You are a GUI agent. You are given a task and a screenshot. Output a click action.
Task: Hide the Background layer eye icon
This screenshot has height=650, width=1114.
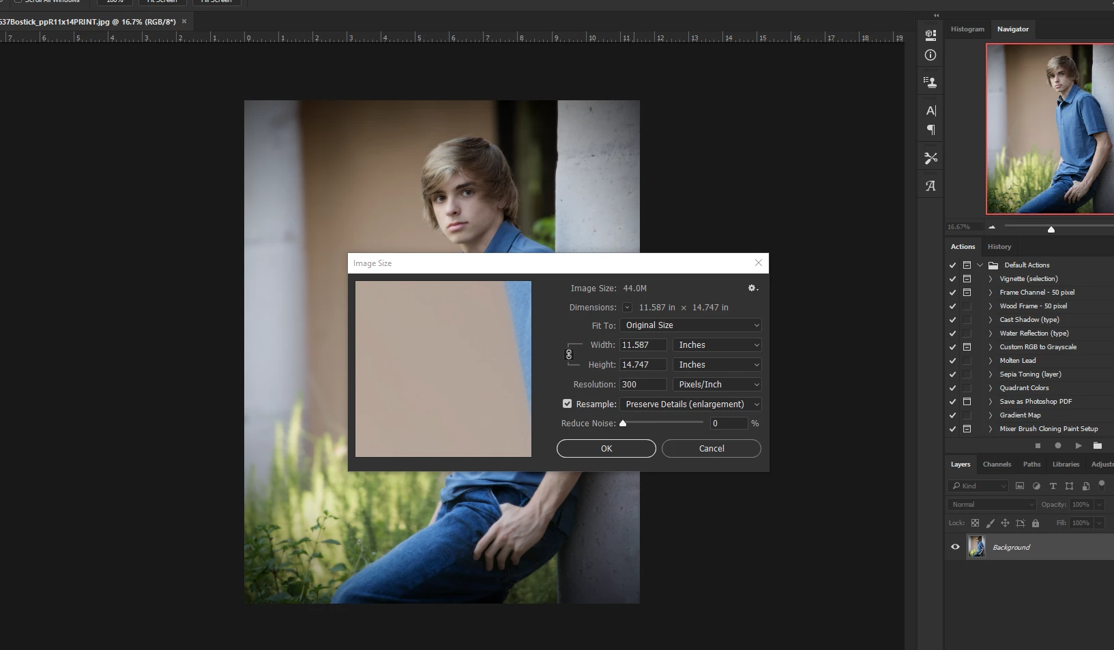coord(955,547)
